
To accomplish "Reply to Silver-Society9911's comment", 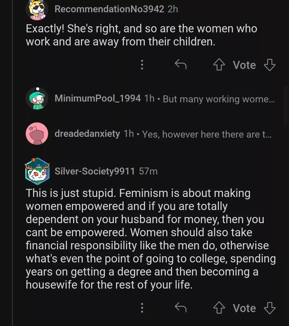I will point(181,308).
